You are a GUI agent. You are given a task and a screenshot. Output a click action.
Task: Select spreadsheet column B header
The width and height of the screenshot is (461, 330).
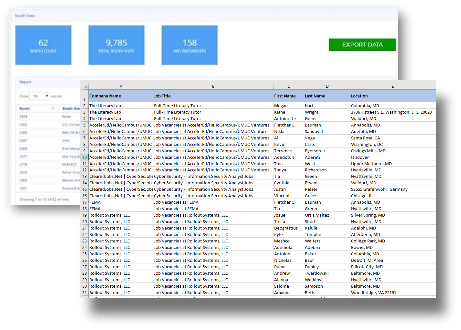pyautogui.click(x=213, y=86)
